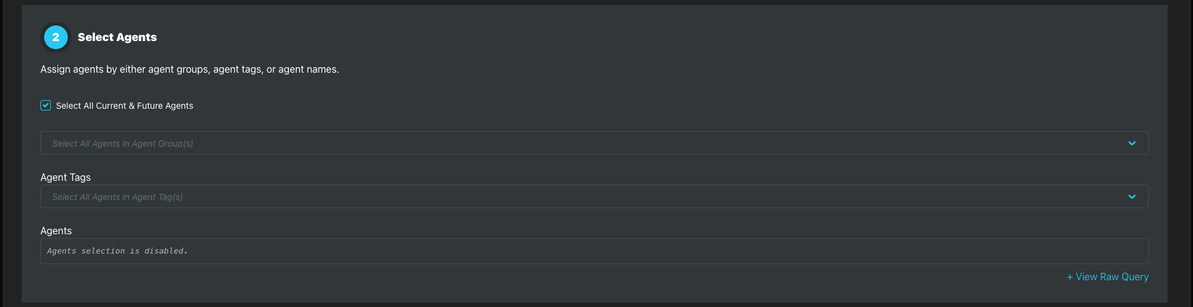Click the 'Agents selection is disabled.' text
1193x307 pixels.
[117, 251]
